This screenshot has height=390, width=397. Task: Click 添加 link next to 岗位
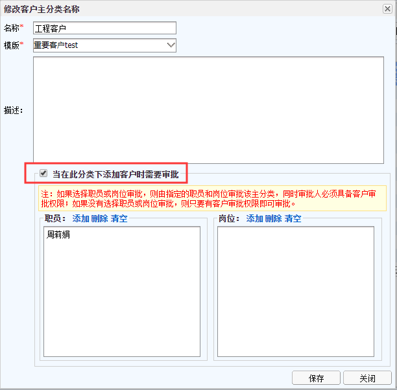coord(255,218)
